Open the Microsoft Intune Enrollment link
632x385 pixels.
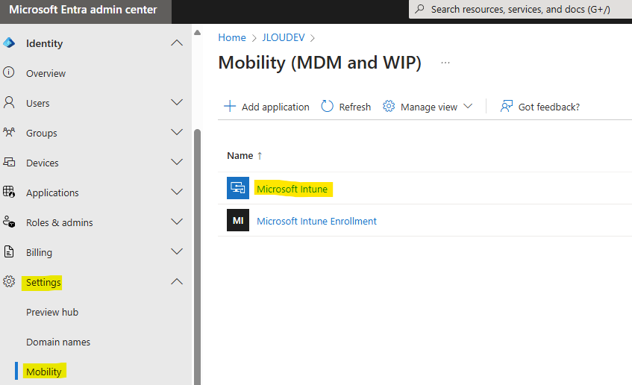coord(316,221)
